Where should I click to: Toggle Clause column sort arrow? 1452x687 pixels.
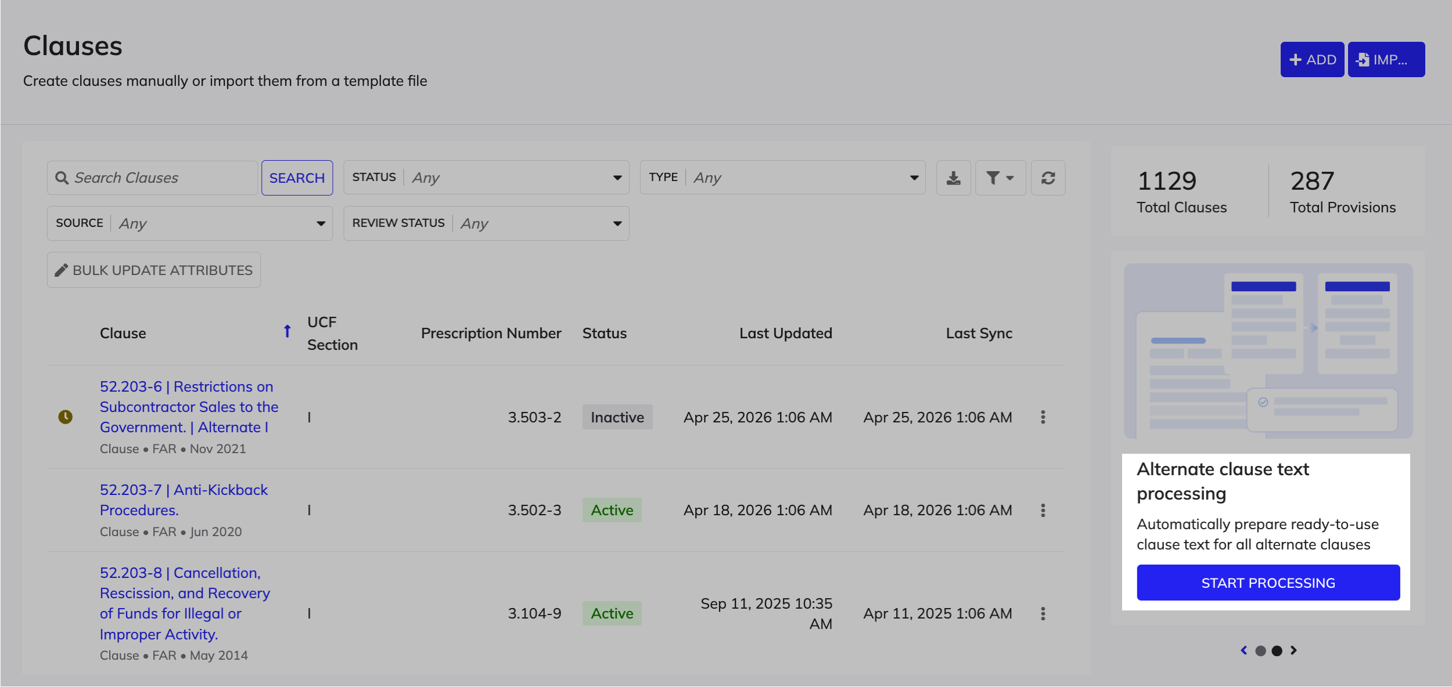pyautogui.click(x=287, y=331)
